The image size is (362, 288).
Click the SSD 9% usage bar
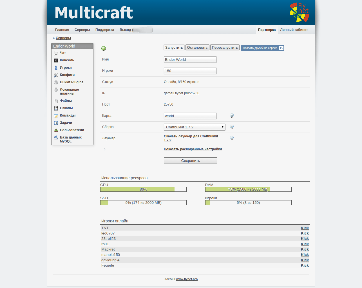pyautogui.click(x=143, y=203)
